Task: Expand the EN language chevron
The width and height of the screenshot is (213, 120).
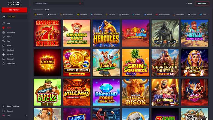Action: (x=26, y=116)
